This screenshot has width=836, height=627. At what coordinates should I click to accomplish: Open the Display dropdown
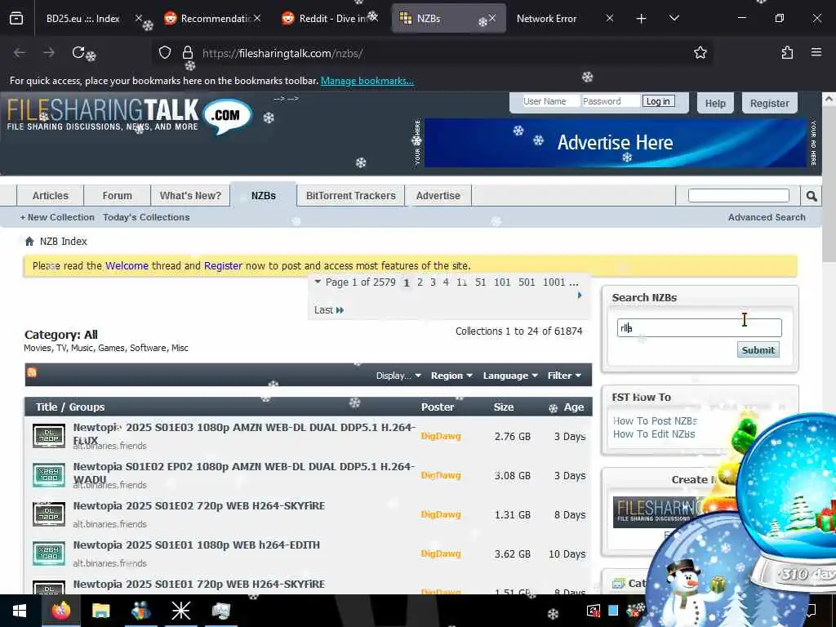398,376
